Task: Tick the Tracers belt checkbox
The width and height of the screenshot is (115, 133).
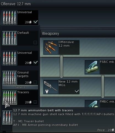Action: click(x=35, y=102)
